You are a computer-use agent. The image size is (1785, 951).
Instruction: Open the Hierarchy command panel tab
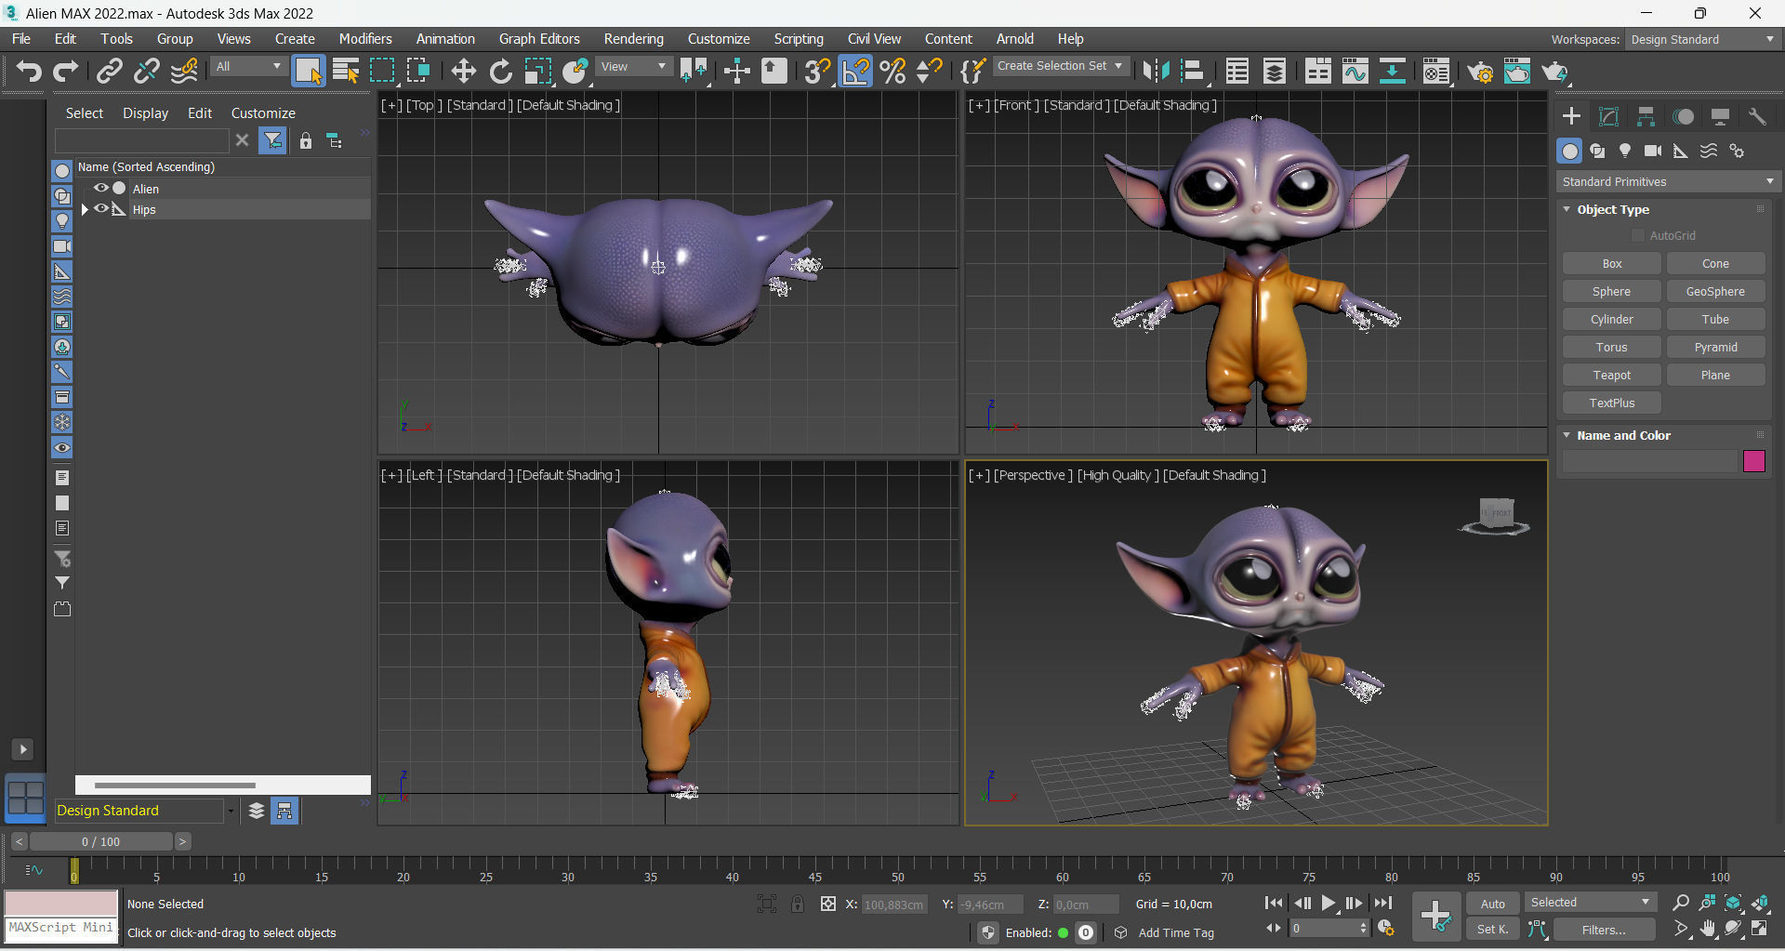pos(1646,116)
